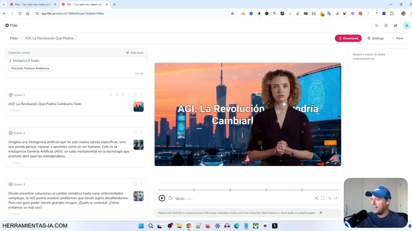Open the More dropdown menu
Viewport: 412px width, 231px height.
click(x=397, y=38)
